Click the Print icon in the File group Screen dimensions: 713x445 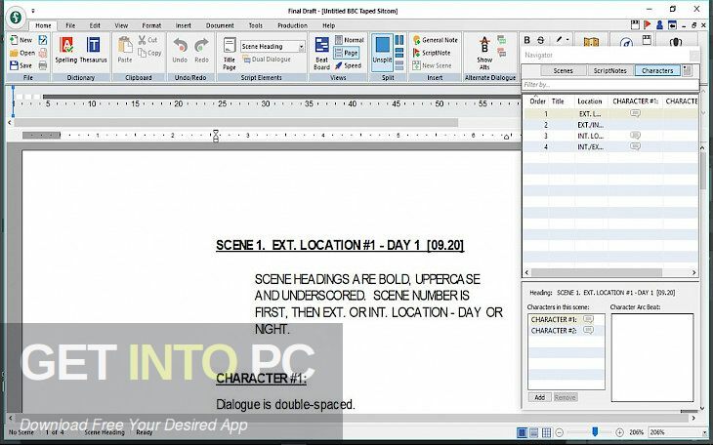(x=43, y=65)
